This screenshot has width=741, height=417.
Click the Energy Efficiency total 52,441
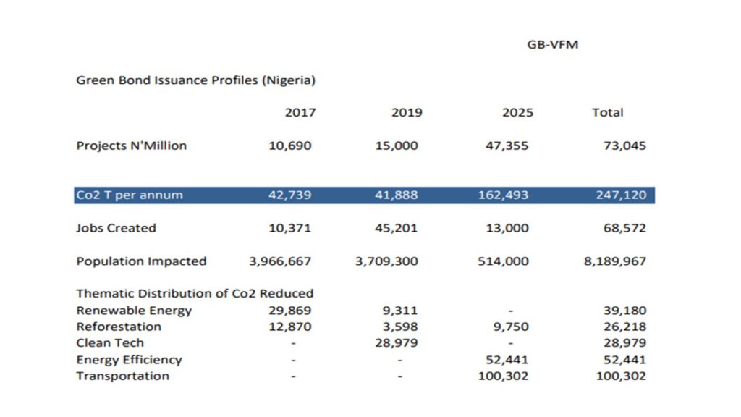point(624,359)
